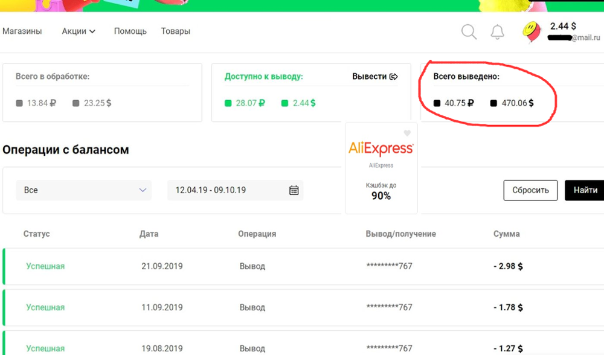
Task: Click the Доступно к выводу heading
Action: 264,77
